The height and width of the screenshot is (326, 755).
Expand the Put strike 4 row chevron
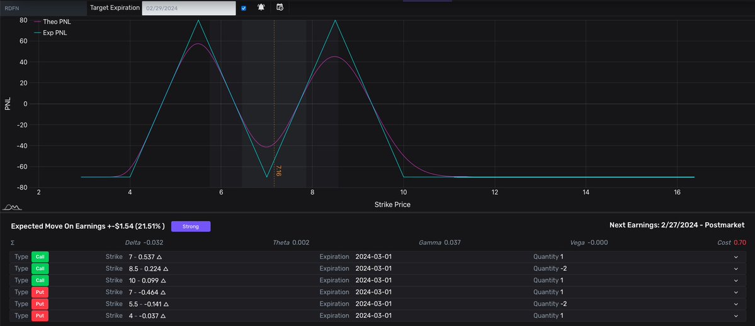point(735,316)
